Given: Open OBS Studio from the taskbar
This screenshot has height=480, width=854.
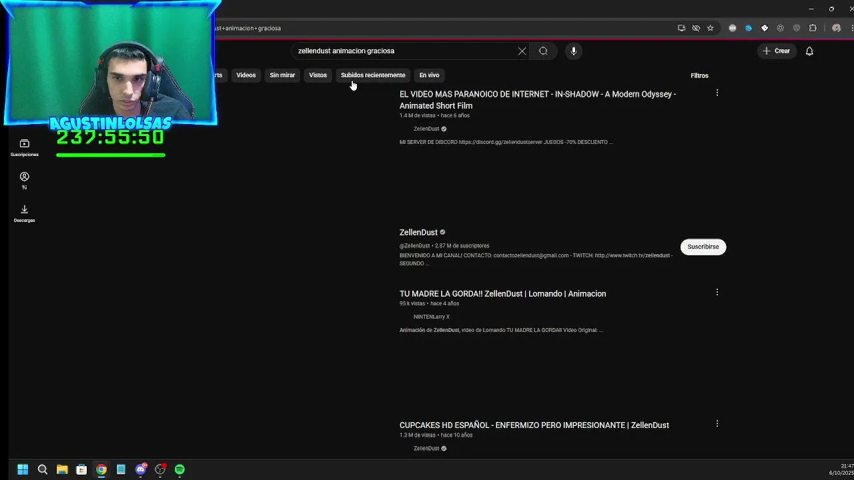Looking at the screenshot, I should (x=160, y=469).
